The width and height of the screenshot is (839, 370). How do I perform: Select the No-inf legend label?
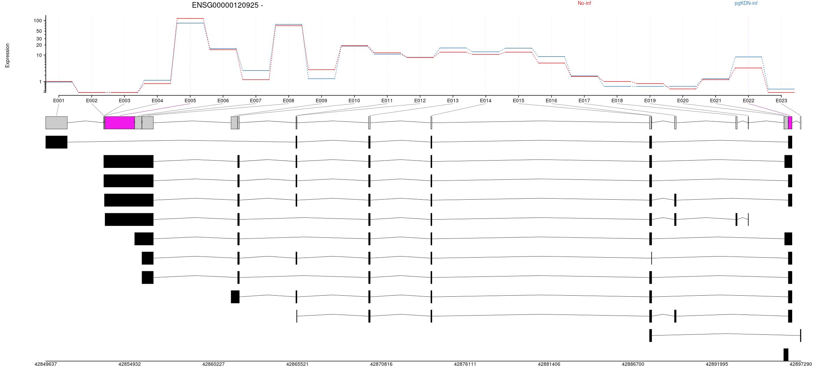(x=584, y=3)
